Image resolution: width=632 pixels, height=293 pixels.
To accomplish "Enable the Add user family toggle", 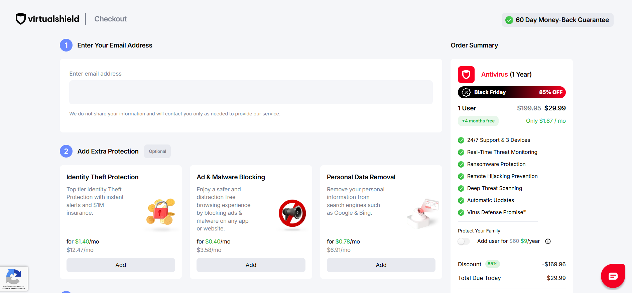I will [464, 241].
